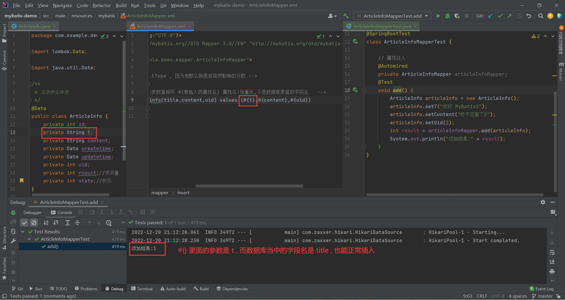Viewport: 565px width, 300px height.
Task: Click run gutter icon beside add() method
Action: click(x=355, y=90)
